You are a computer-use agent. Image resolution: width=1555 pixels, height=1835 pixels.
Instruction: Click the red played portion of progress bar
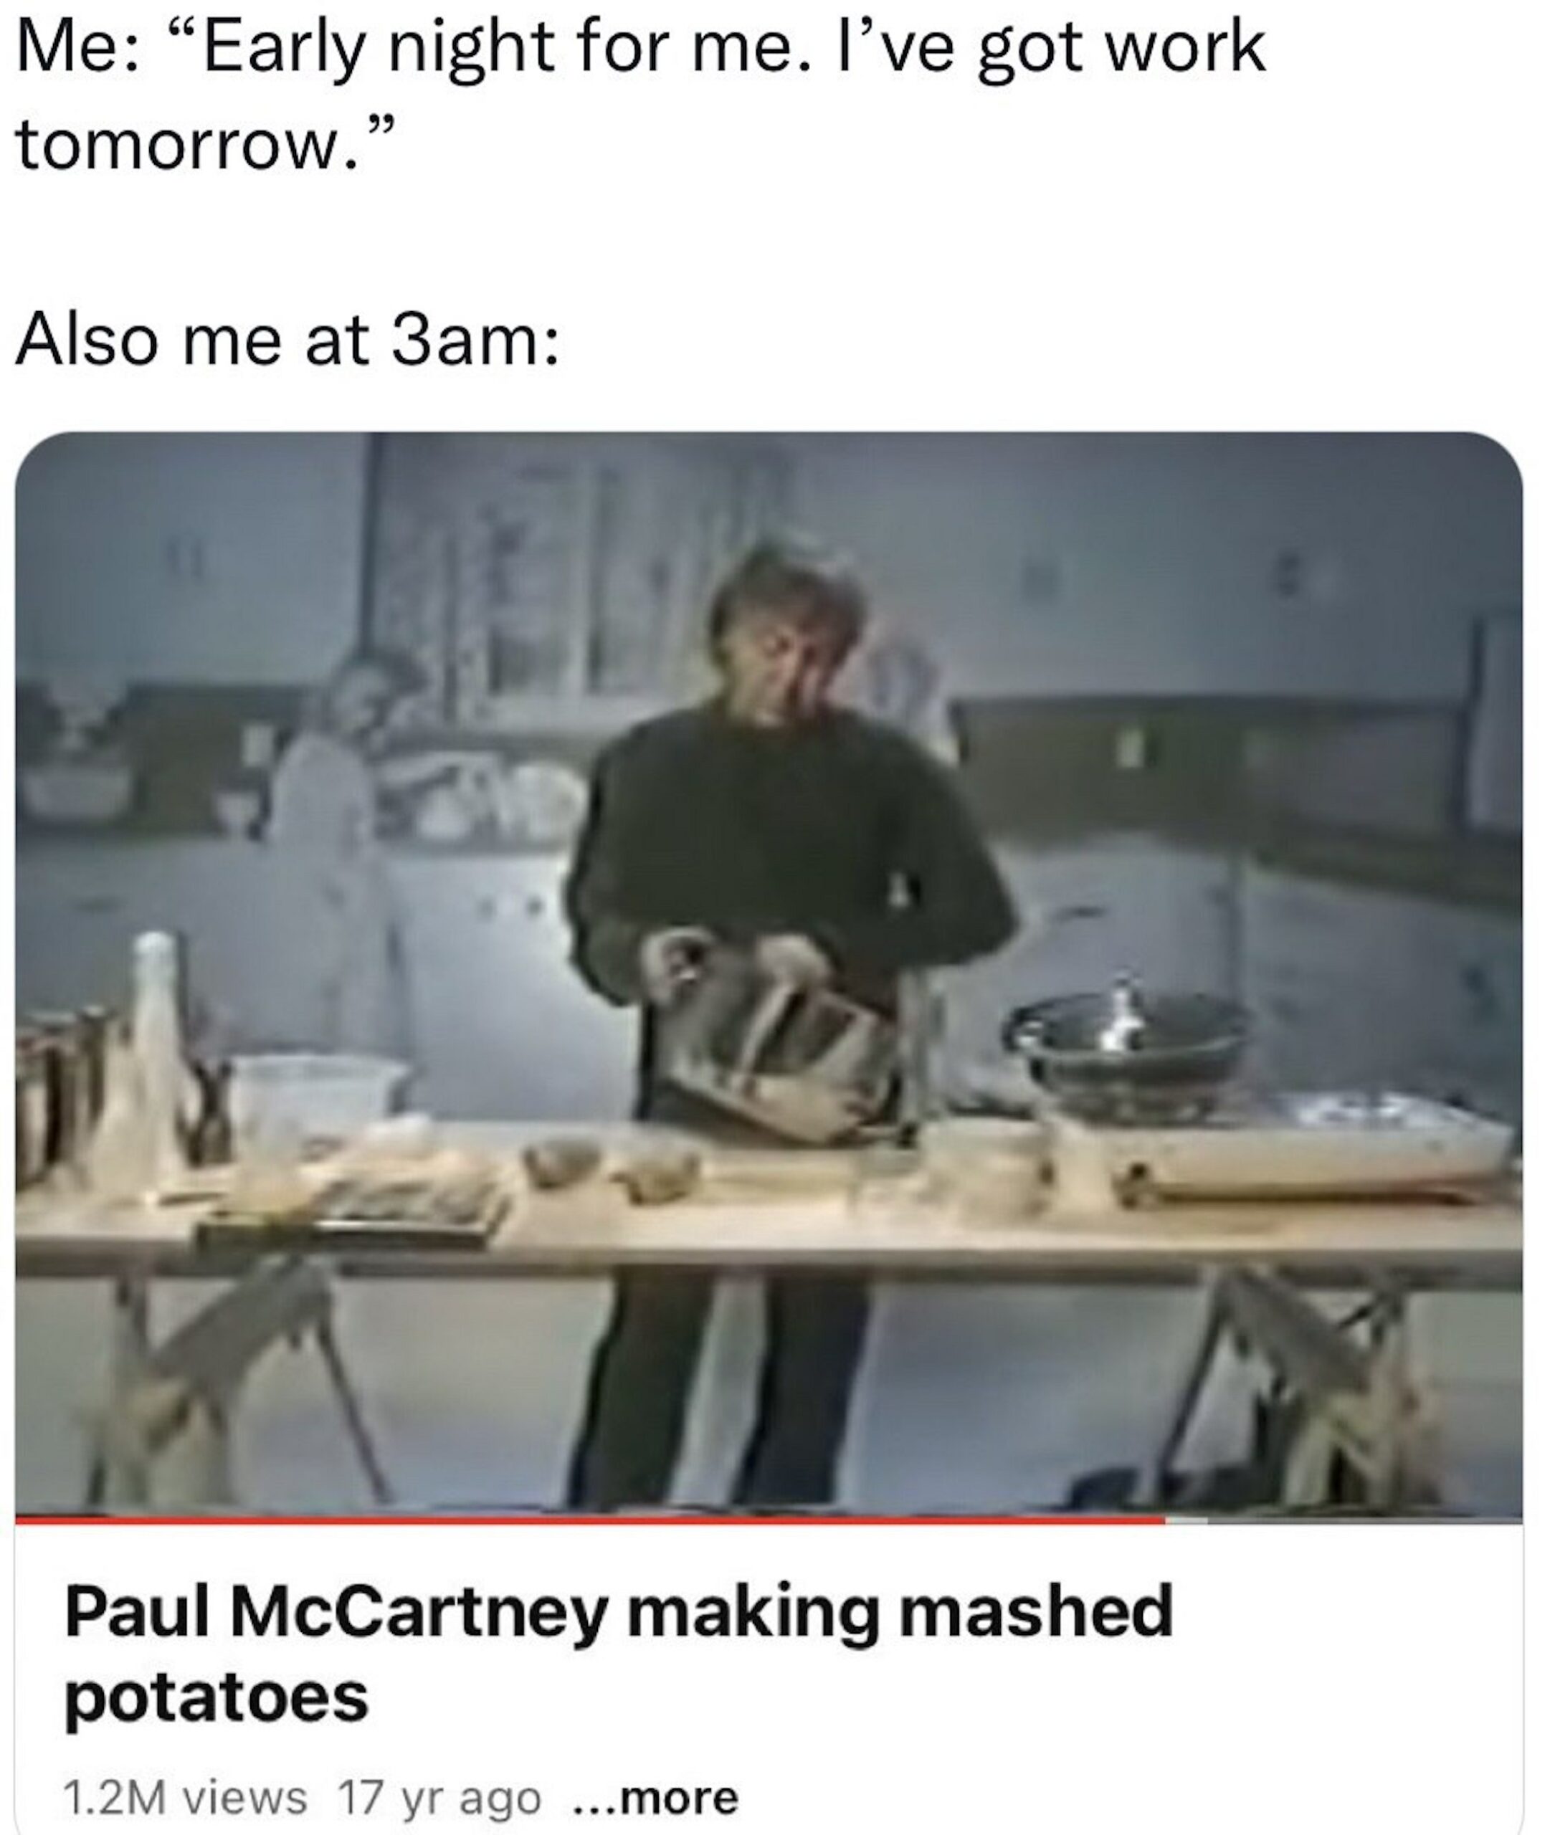click(590, 1520)
